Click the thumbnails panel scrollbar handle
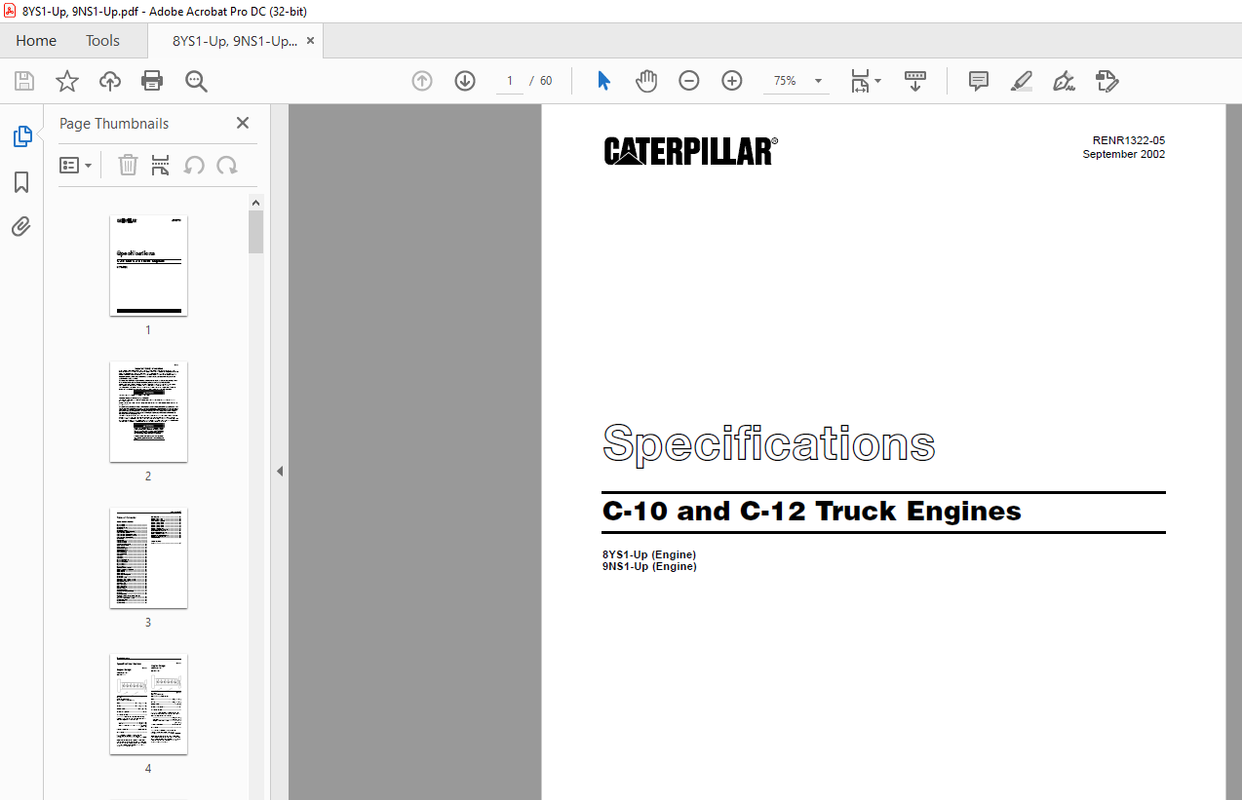This screenshot has height=800, width=1242. [x=256, y=232]
